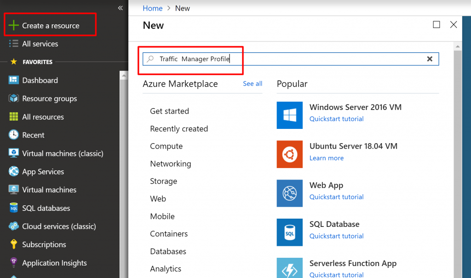This screenshot has width=471, height=278.
Task: Collapse the sidebar with double chevron icon
Action: pyautogui.click(x=121, y=8)
